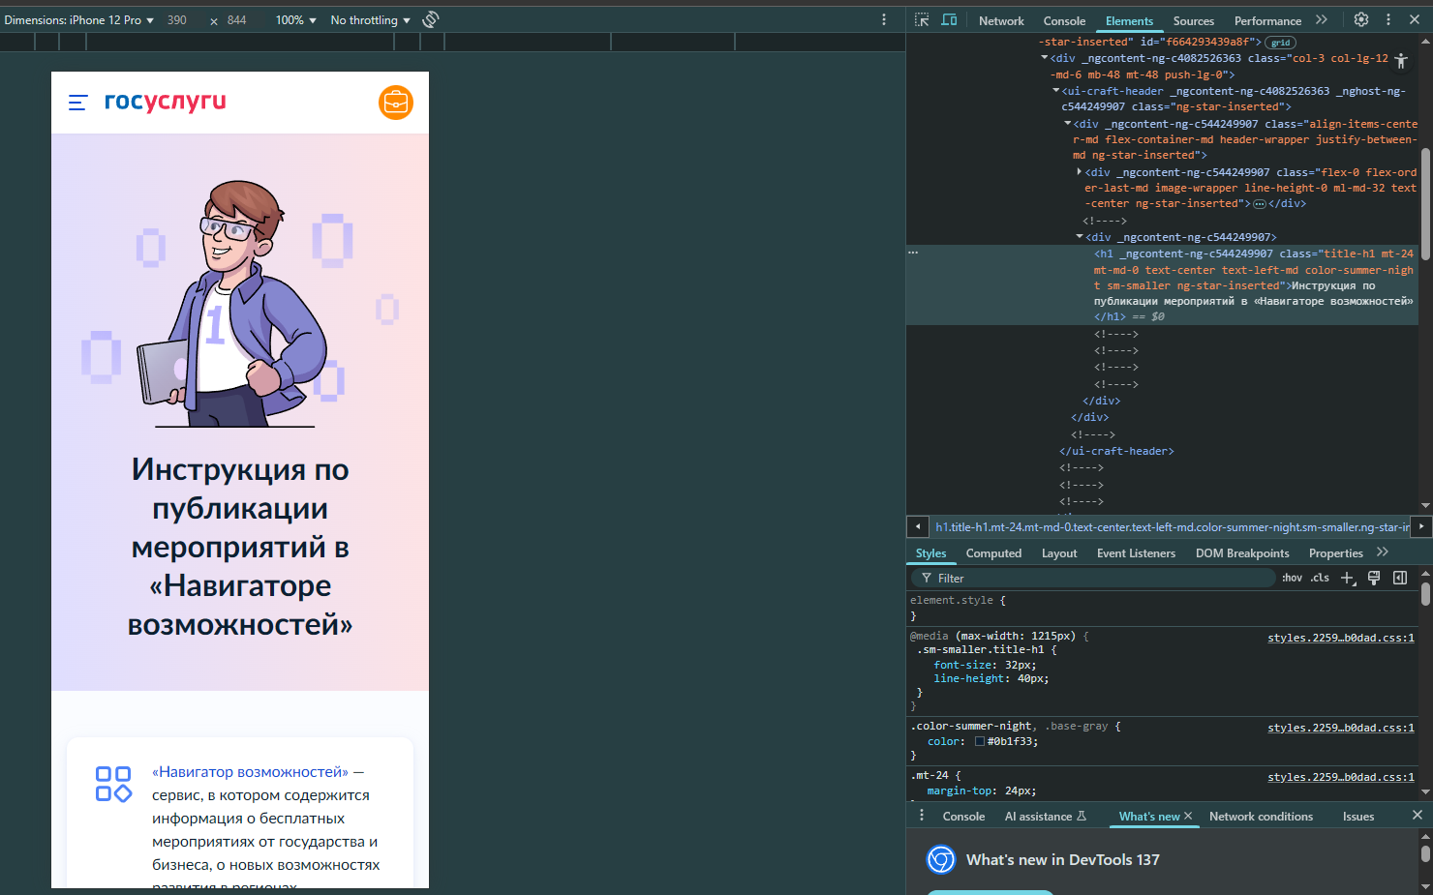Expand collapsed ellipsis in image-wrapper div
Image resolution: width=1433 pixels, height=895 pixels.
[1259, 204]
